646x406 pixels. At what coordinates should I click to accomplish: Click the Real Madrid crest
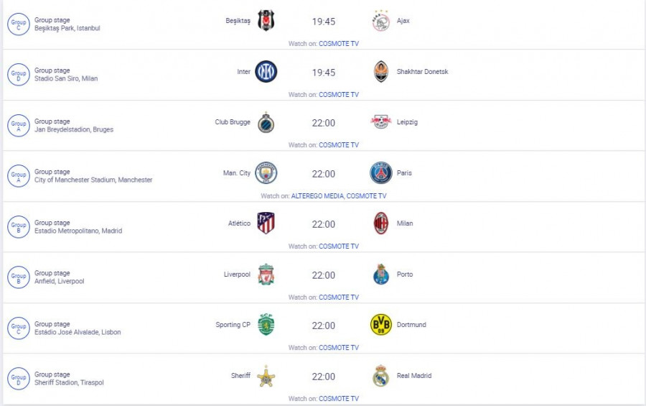click(x=380, y=376)
